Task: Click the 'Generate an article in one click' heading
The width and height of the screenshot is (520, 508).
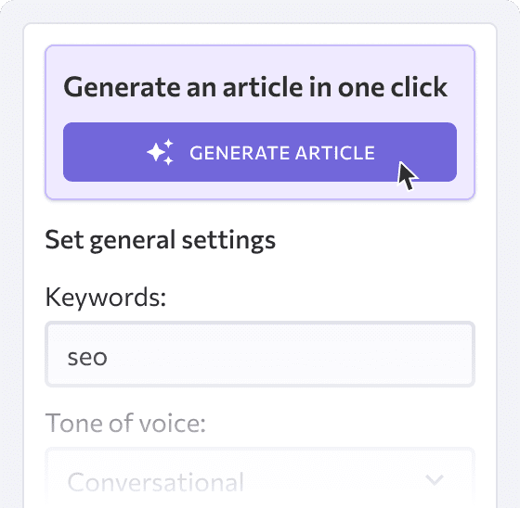Action: (x=255, y=87)
